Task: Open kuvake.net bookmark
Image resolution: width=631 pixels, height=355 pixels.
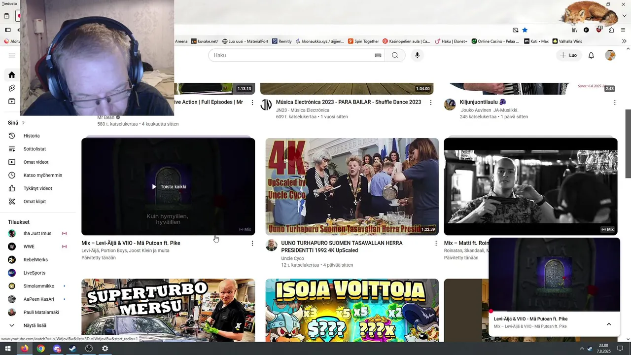Action: coord(205,41)
